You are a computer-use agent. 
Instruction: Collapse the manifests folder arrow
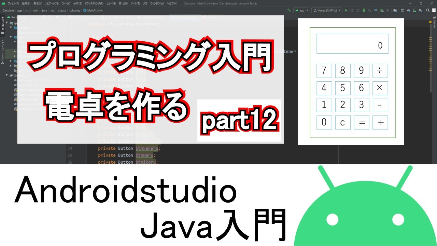pos(11,27)
